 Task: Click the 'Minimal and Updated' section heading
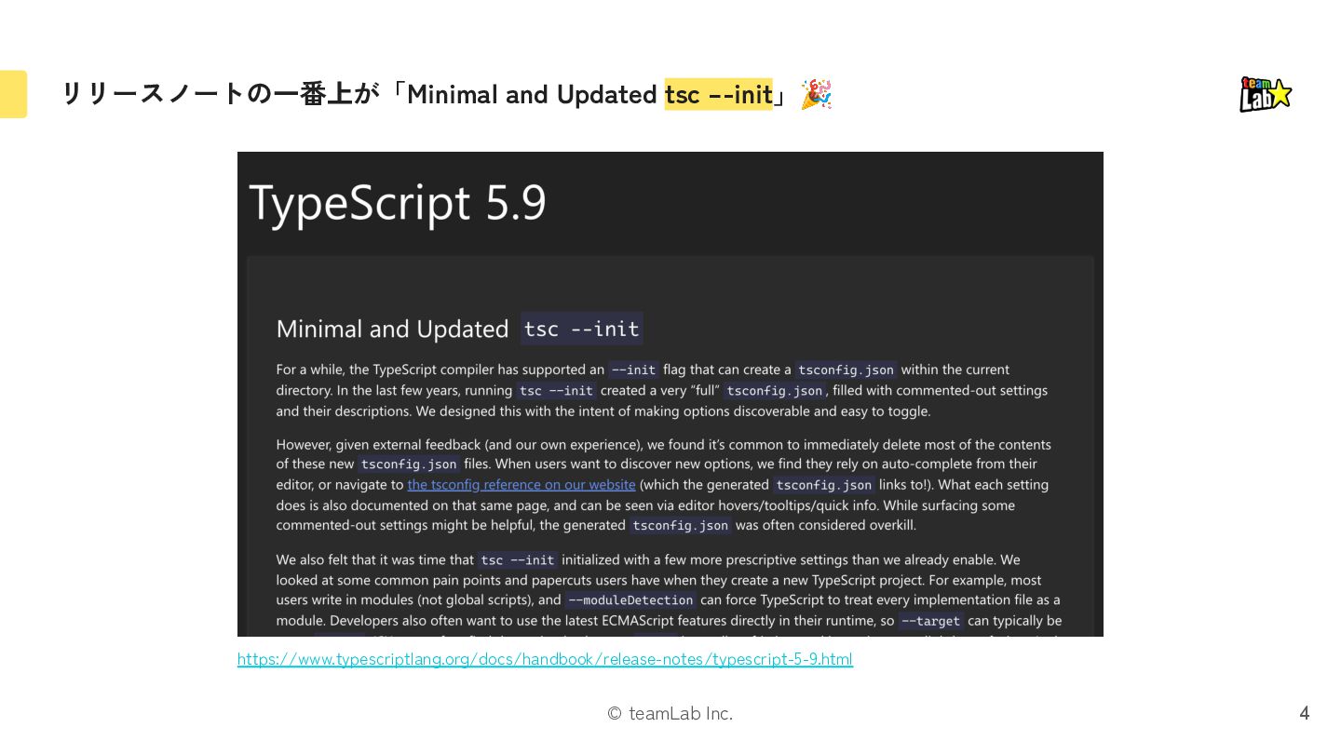click(x=392, y=329)
